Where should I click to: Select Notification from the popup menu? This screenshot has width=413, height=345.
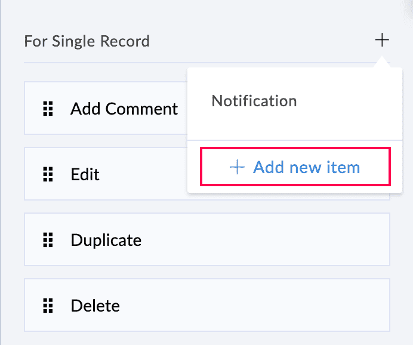pos(254,101)
